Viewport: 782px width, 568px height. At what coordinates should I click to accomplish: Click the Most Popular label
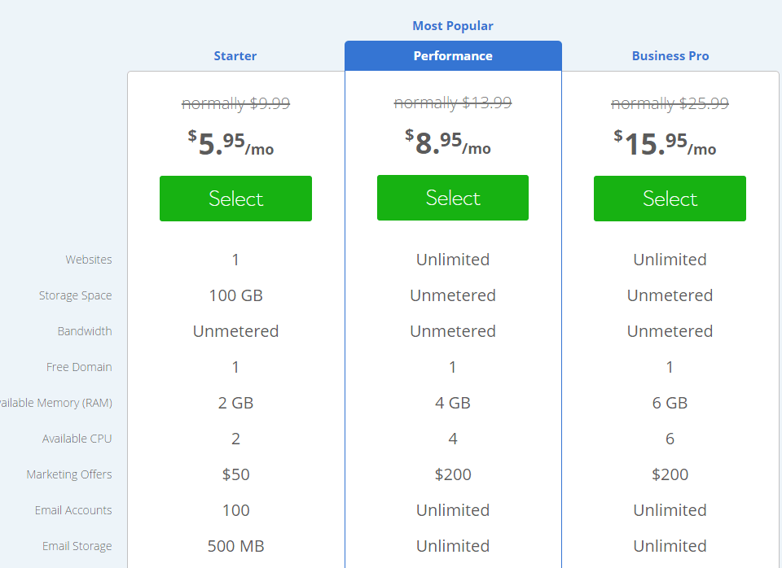[453, 25]
